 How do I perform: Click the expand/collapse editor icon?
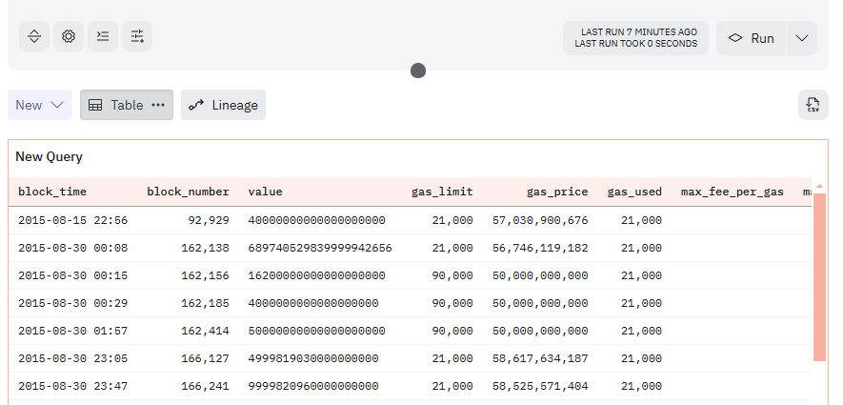[x=34, y=36]
